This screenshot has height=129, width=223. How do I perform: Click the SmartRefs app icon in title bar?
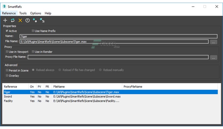click(4, 6)
